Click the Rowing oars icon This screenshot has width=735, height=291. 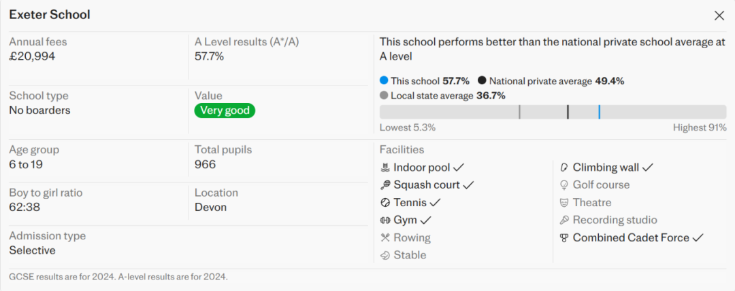pos(385,238)
